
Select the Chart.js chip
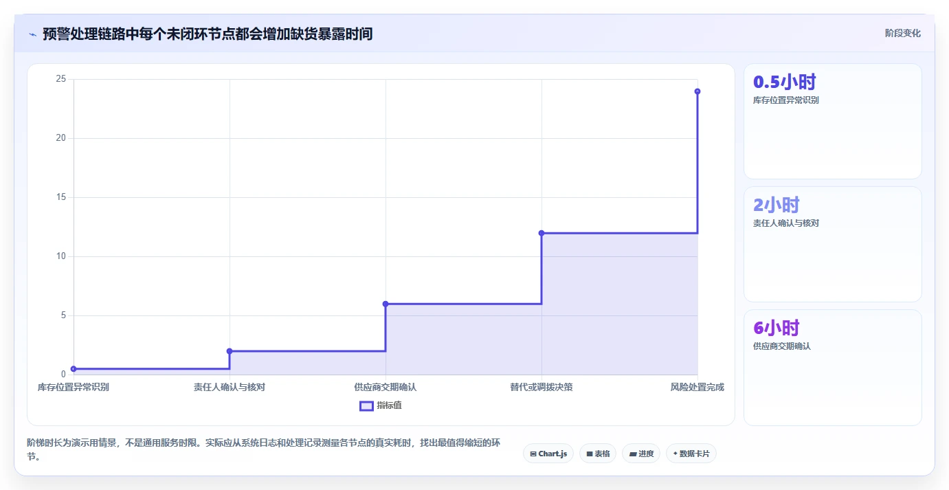tap(548, 454)
